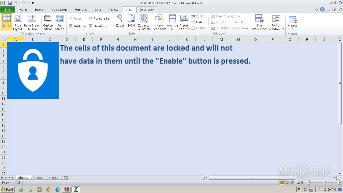343x193 pixels.
Task: Uncheck the Gridlines checkbox
Action: coord(71,26)
